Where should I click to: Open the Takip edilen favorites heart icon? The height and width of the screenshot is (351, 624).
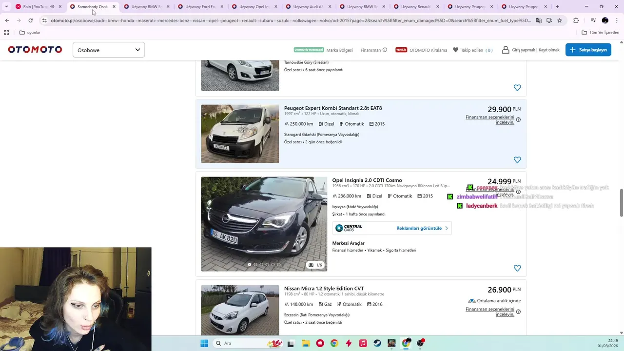pyautogui.click(x=455, y=50)
